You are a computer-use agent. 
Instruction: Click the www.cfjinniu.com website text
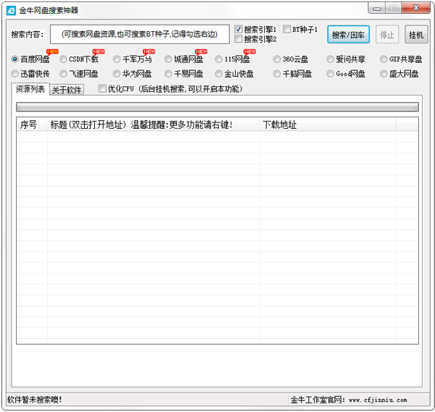tap(378, 400)
